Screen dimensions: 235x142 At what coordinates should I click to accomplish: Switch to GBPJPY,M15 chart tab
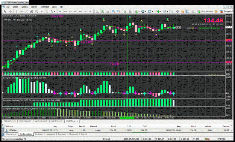[57, 121]
